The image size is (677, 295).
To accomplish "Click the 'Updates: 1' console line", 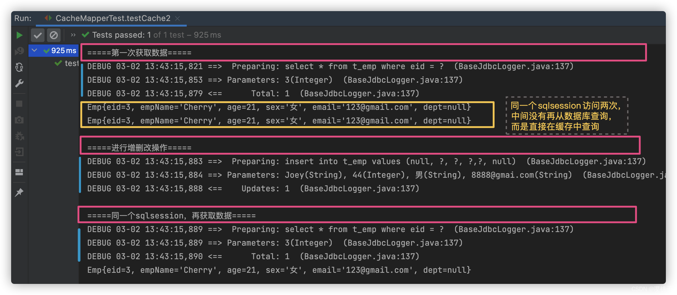I will (253, 189).
